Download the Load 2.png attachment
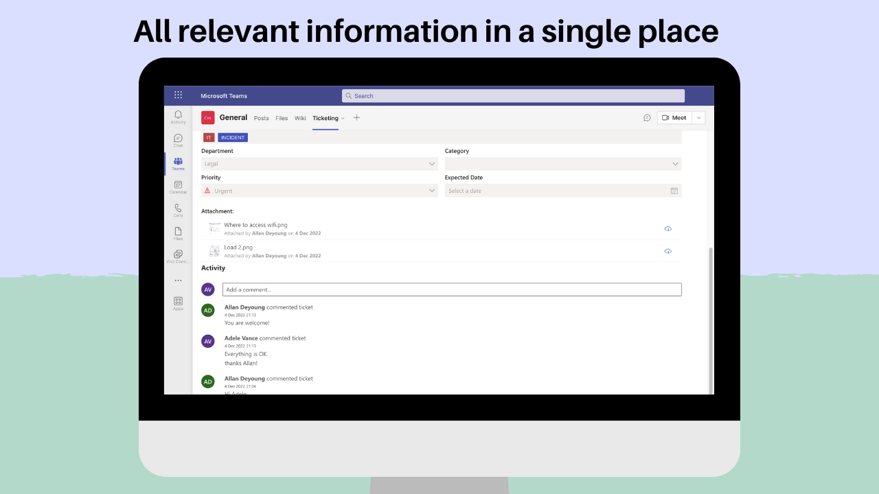This screenshot has height=494, width=879. coord(667,251)
